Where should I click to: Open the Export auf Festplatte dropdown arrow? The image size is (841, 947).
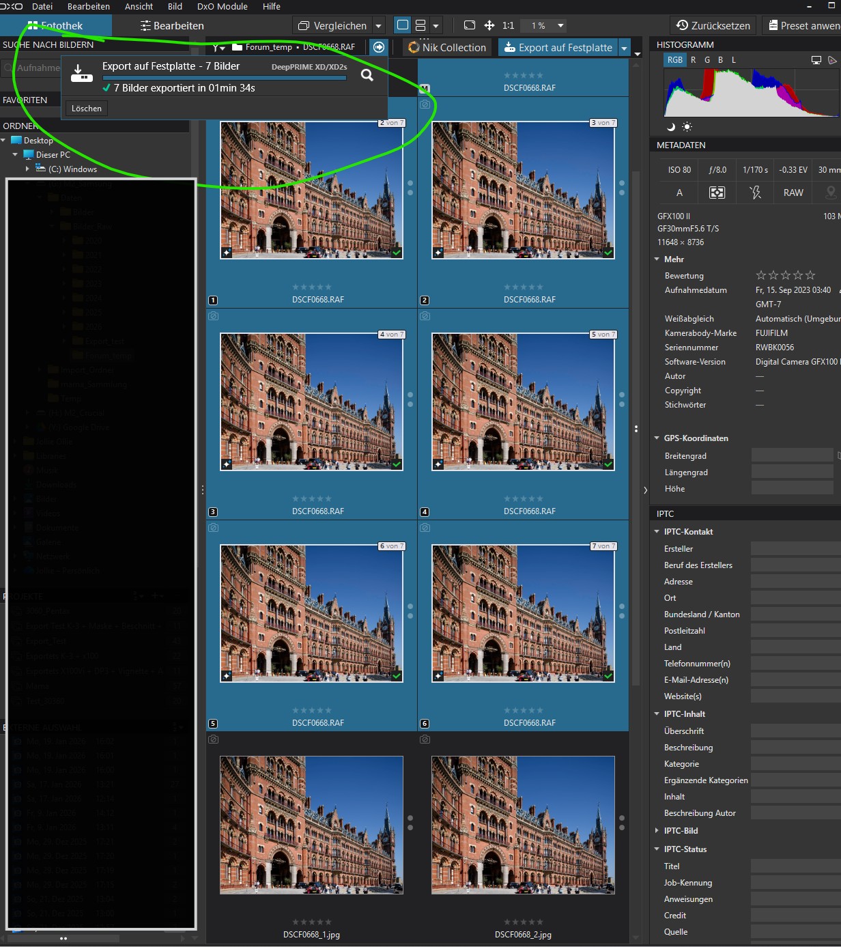(x=624, y=48)
